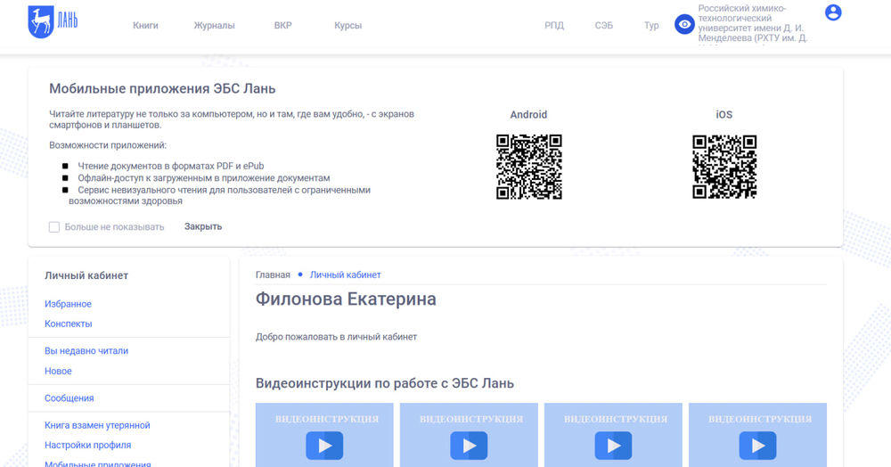Play the first видеоинструкция video
The image size is (891, 467).
[324, 444]
